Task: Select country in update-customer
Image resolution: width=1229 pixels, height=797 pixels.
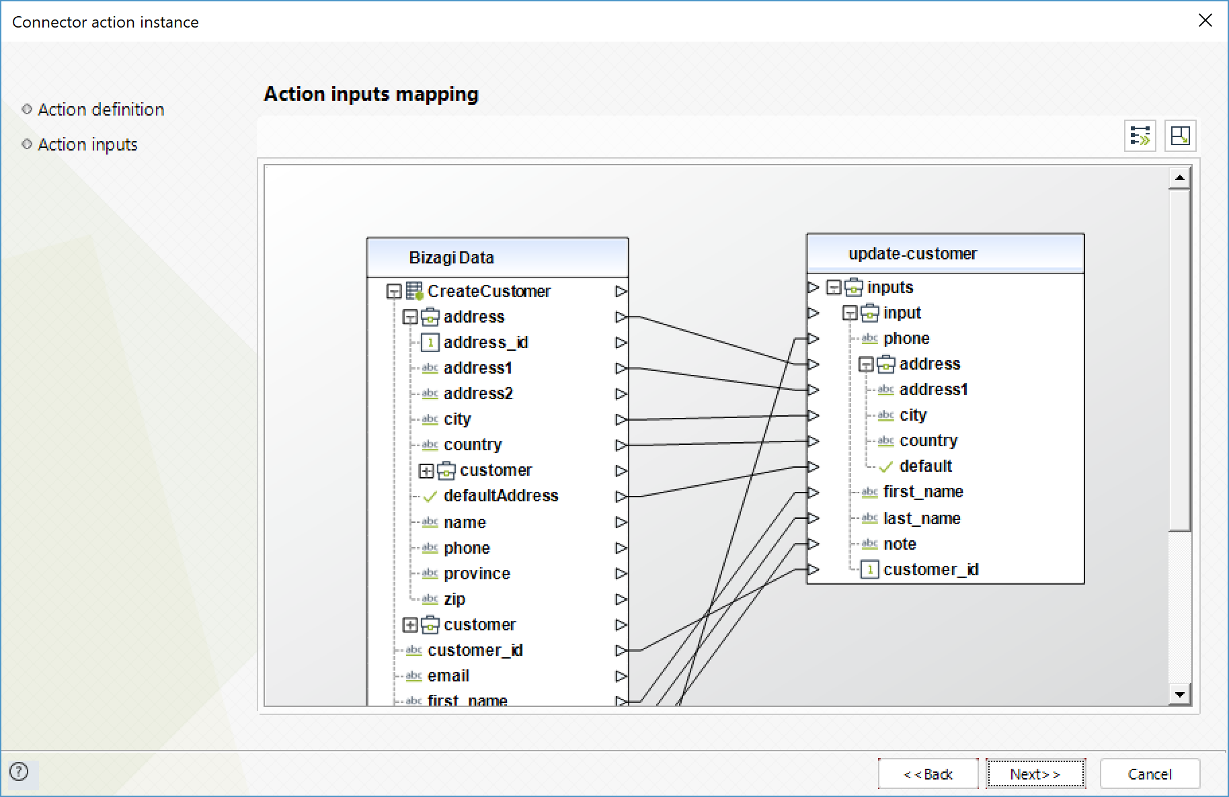Action: tap(928, 441)
